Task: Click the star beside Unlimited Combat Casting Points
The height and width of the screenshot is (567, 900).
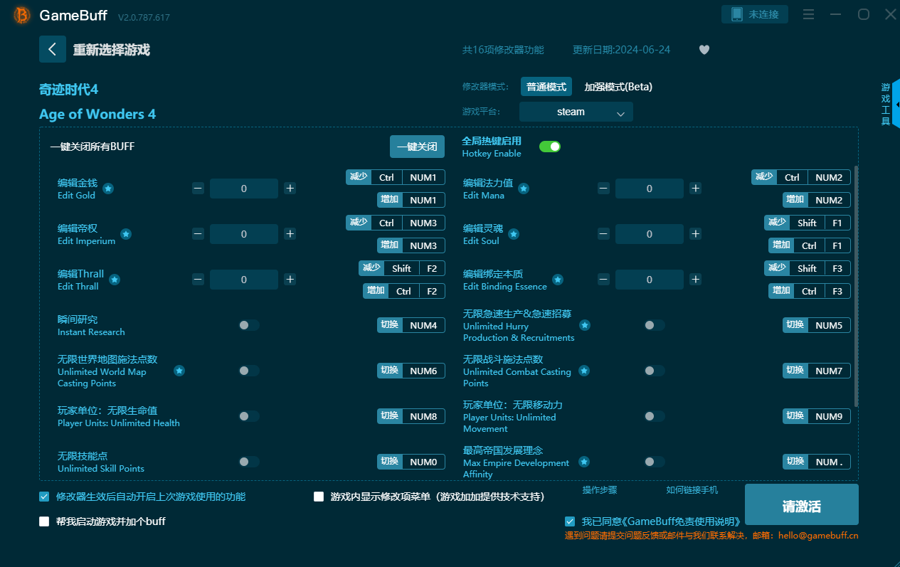Action: [584, 371]
